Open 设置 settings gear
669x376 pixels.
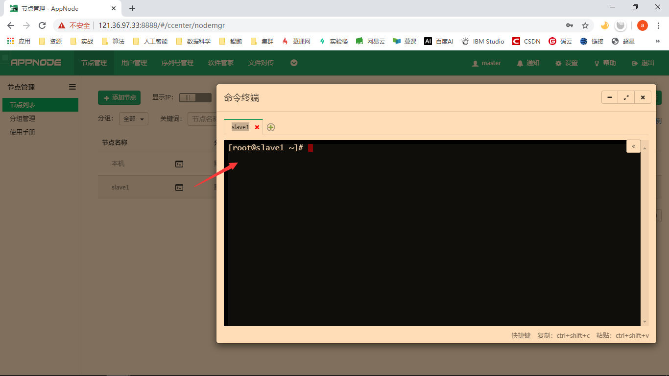tap(566, 63)
